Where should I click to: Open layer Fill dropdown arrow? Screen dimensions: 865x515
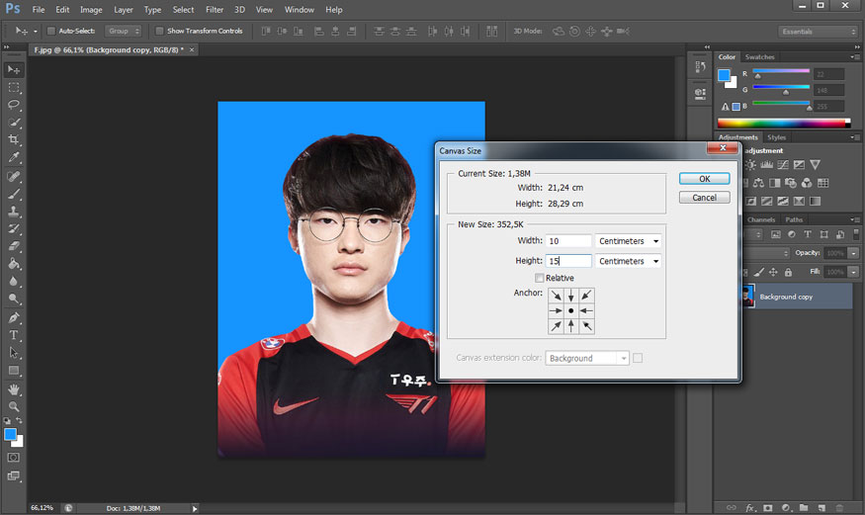pyautogui.click(x=853, y=272)
